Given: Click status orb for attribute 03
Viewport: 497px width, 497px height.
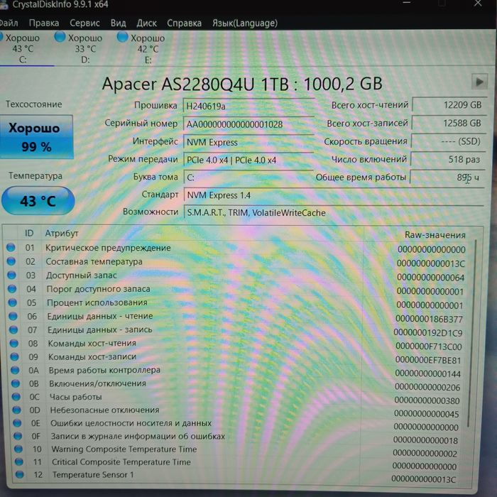Looking at the screenshot, I should (x=12, y=275).
